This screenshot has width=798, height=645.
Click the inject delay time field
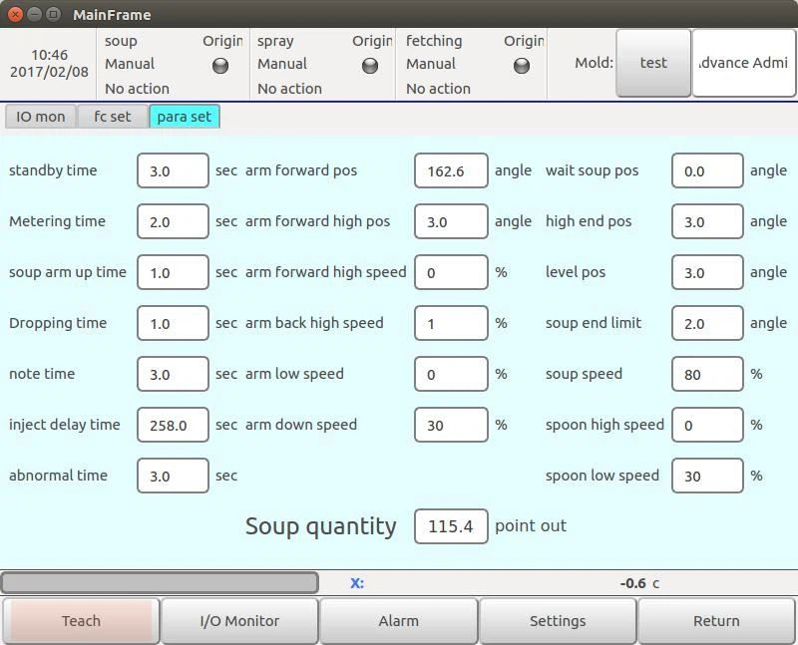tap(173, 426)
